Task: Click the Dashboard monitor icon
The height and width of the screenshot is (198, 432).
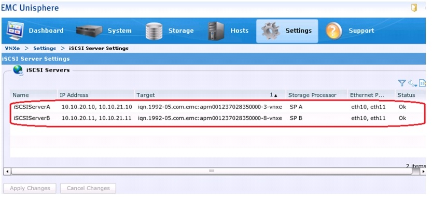Action: [x=15, y=30]
